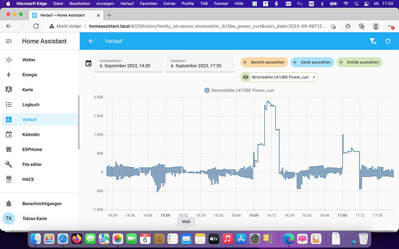The image size is (399, 249).
Task: Open the Tobias Karte user profile
Action: pyautogui.click(x=35, y=218)
